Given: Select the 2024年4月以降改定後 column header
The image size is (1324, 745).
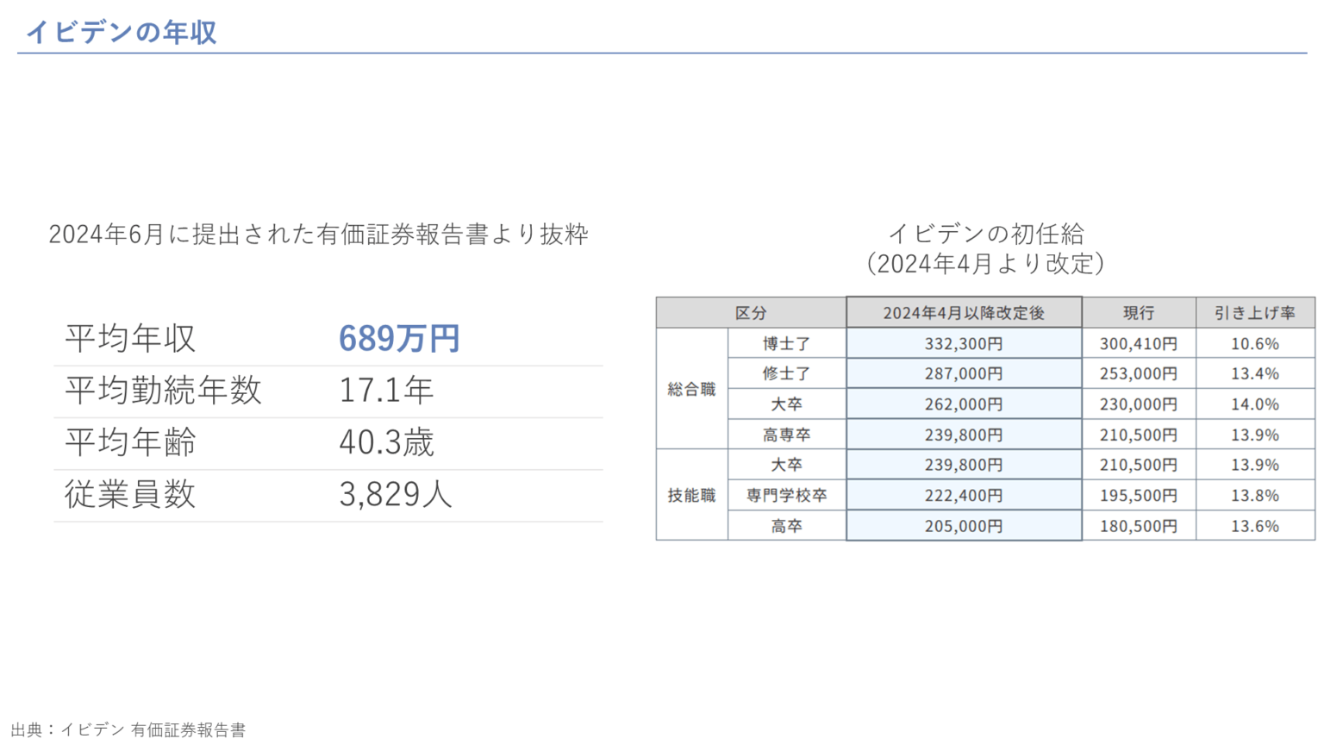Looking at the screenshot, I should 964,312.
